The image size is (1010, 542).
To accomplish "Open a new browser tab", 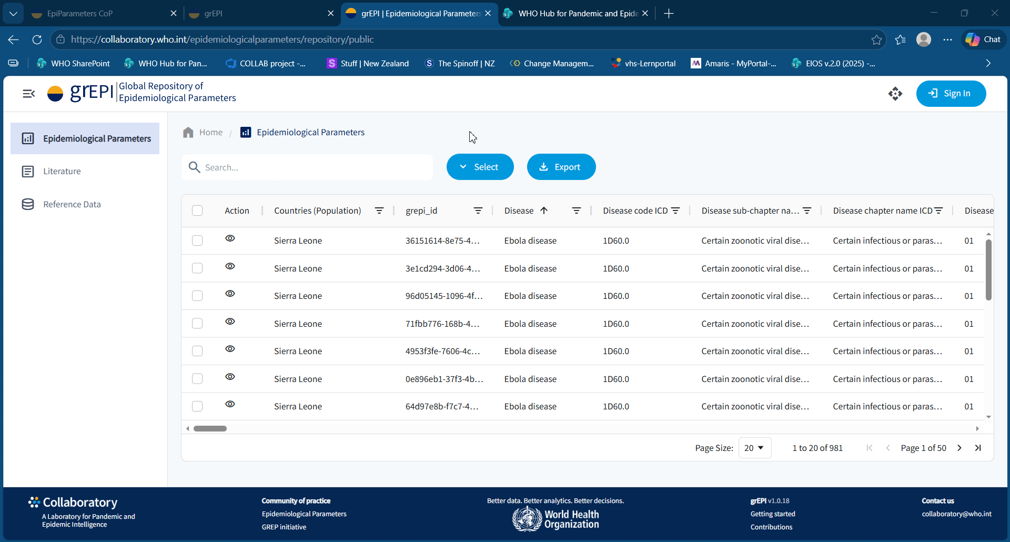I will pyautogui.click(x=669, y=14).
